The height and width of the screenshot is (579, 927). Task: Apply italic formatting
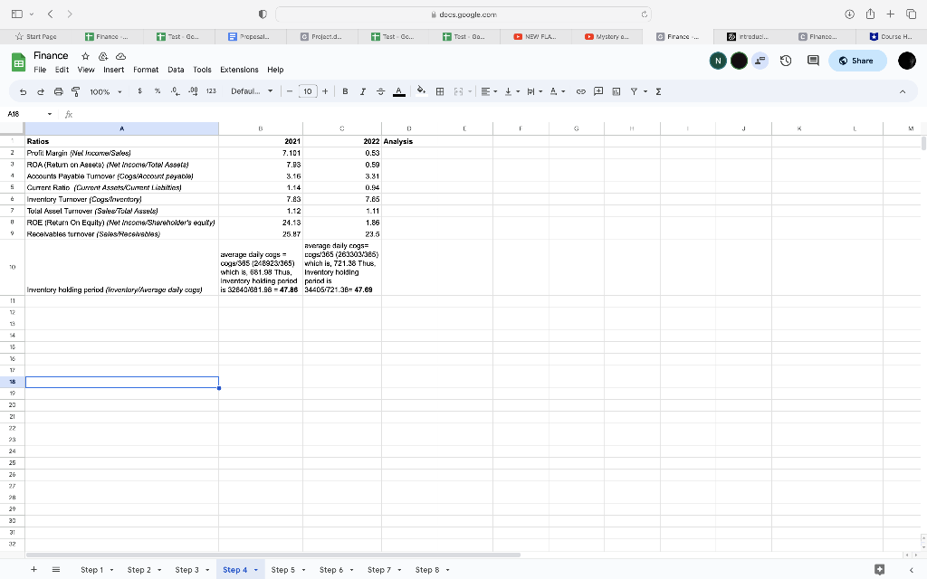[361, 90]
